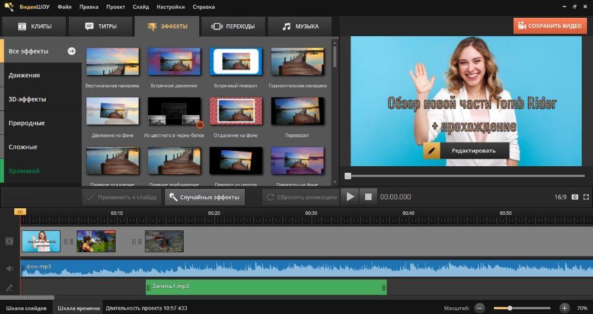Select the фон.mp3 audio track
This screenshot has width=593, height=314.
(307, 268)
